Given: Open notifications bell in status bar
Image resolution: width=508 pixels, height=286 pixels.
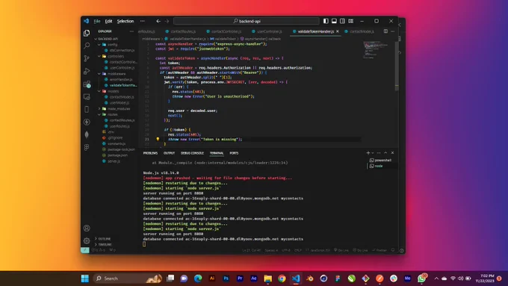Looking at the screenshot, I should pos(393,250).
